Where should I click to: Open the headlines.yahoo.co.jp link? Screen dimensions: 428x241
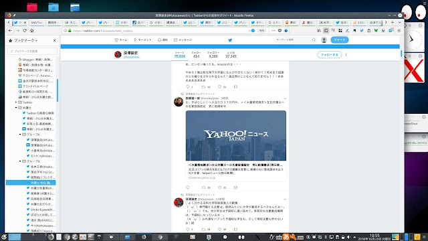tap(202, 177)
